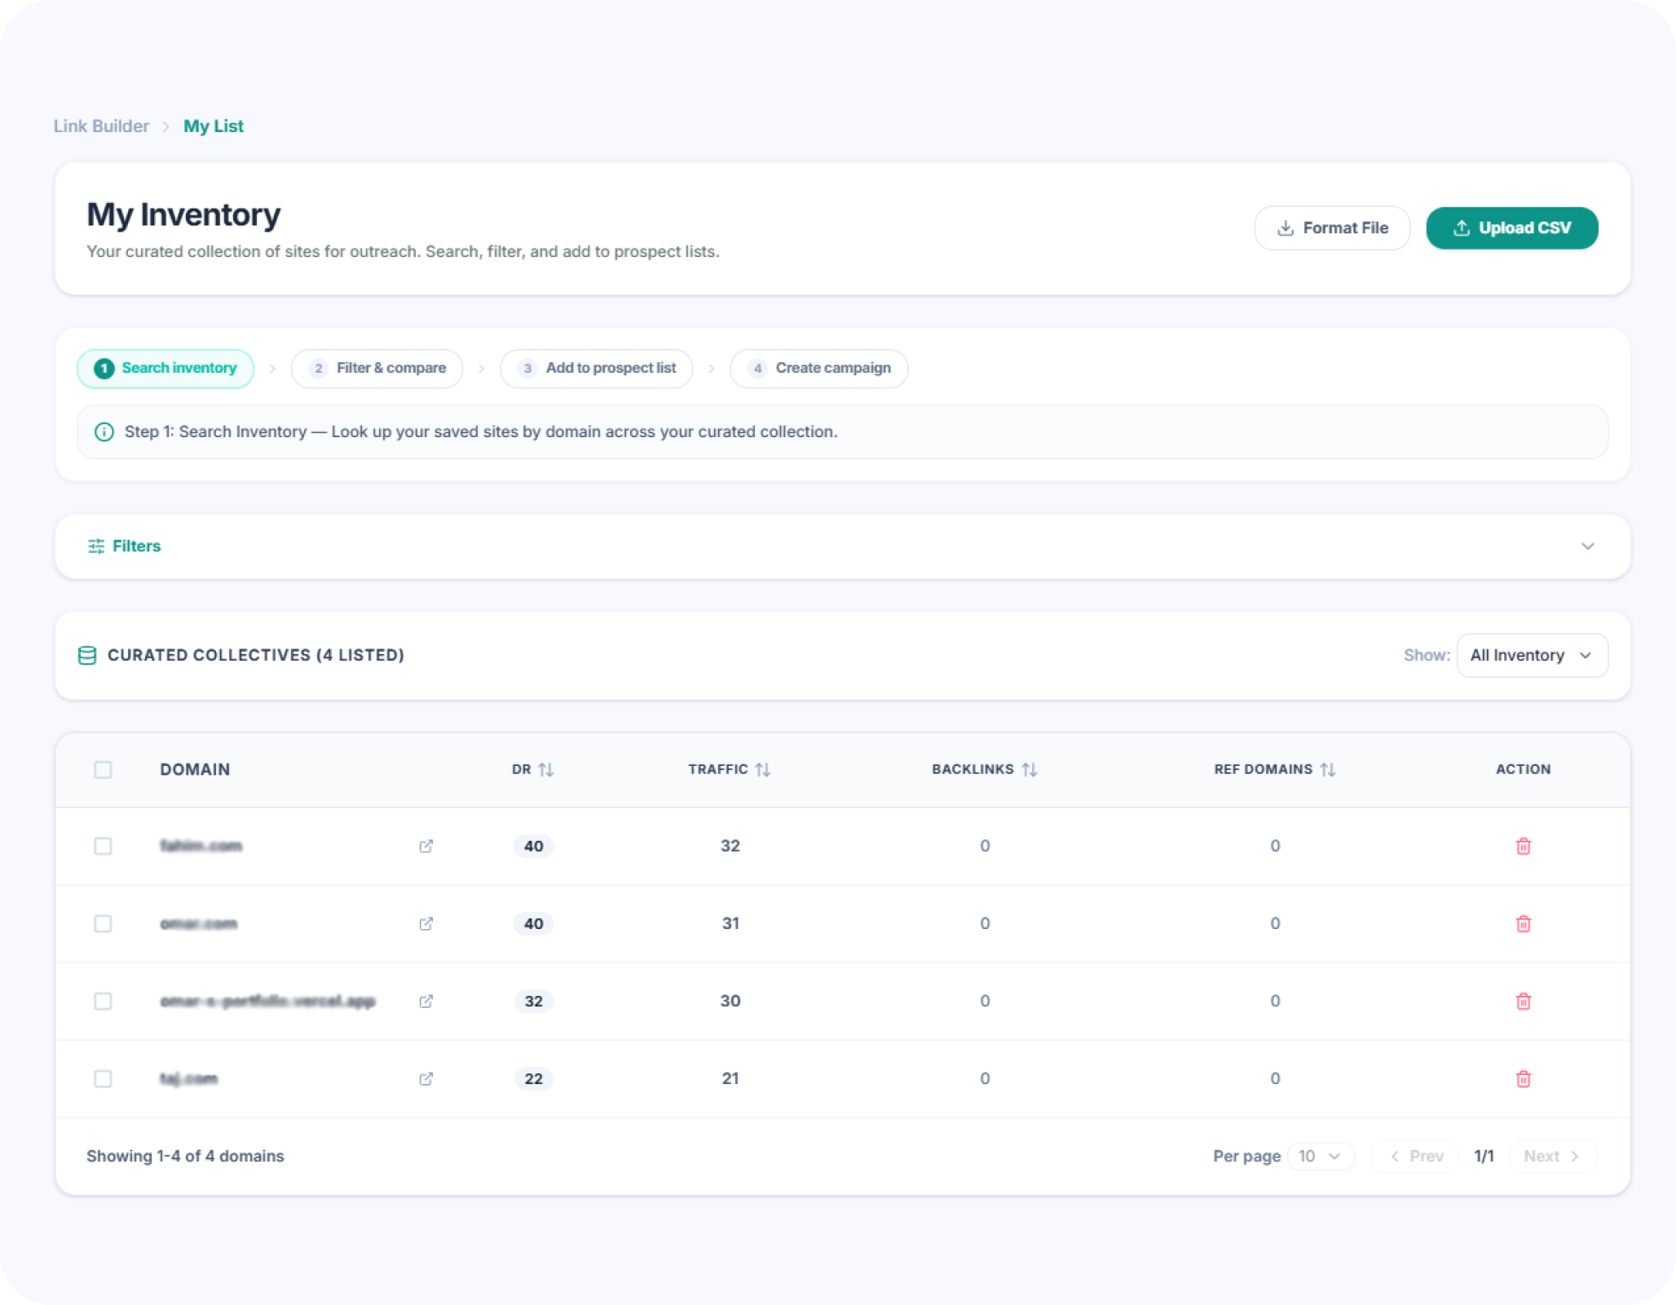Viewport: 1676px width, 1305px height.
Task: Check the box for the traffic 30 row
Action: point(103,1001)
